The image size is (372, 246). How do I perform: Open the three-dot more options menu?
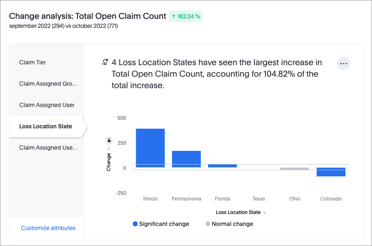click(343, 64)
